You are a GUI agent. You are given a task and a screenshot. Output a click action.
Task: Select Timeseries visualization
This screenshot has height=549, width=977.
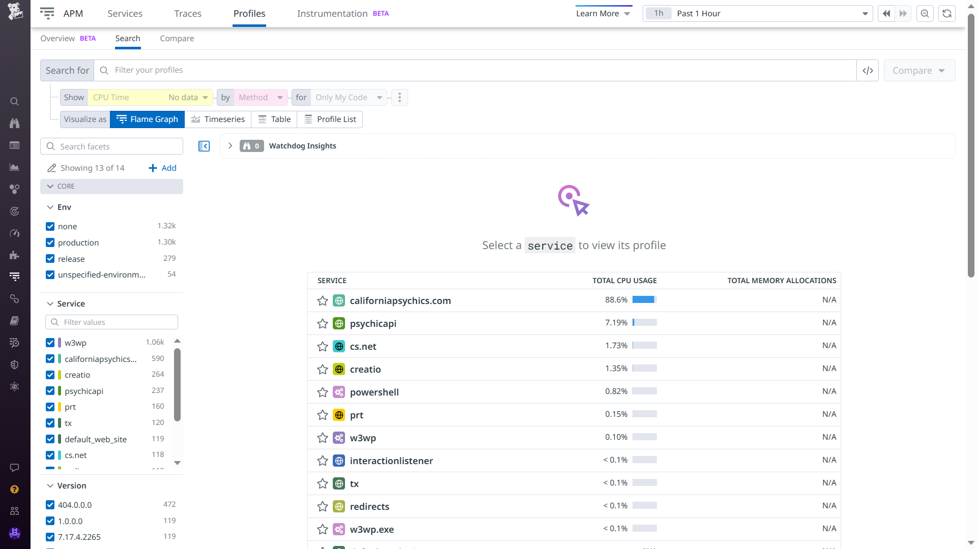click(x=218, y=119)
